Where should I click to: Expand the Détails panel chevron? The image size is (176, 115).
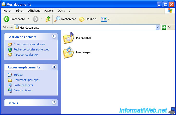pyautogui.click(x=54, y=102)
